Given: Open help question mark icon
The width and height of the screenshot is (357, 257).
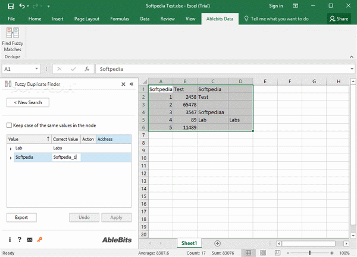Looking at the screenshot, I should pos(20,240).
